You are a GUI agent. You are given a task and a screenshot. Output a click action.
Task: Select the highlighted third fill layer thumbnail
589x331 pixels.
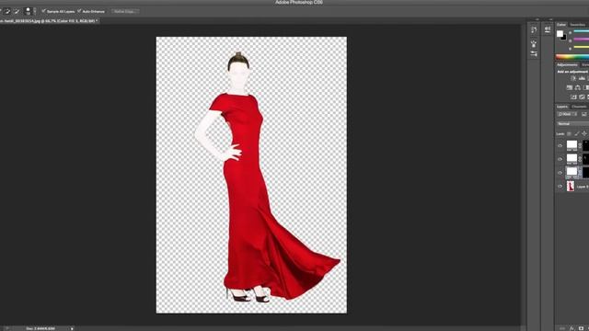[572, 172]
